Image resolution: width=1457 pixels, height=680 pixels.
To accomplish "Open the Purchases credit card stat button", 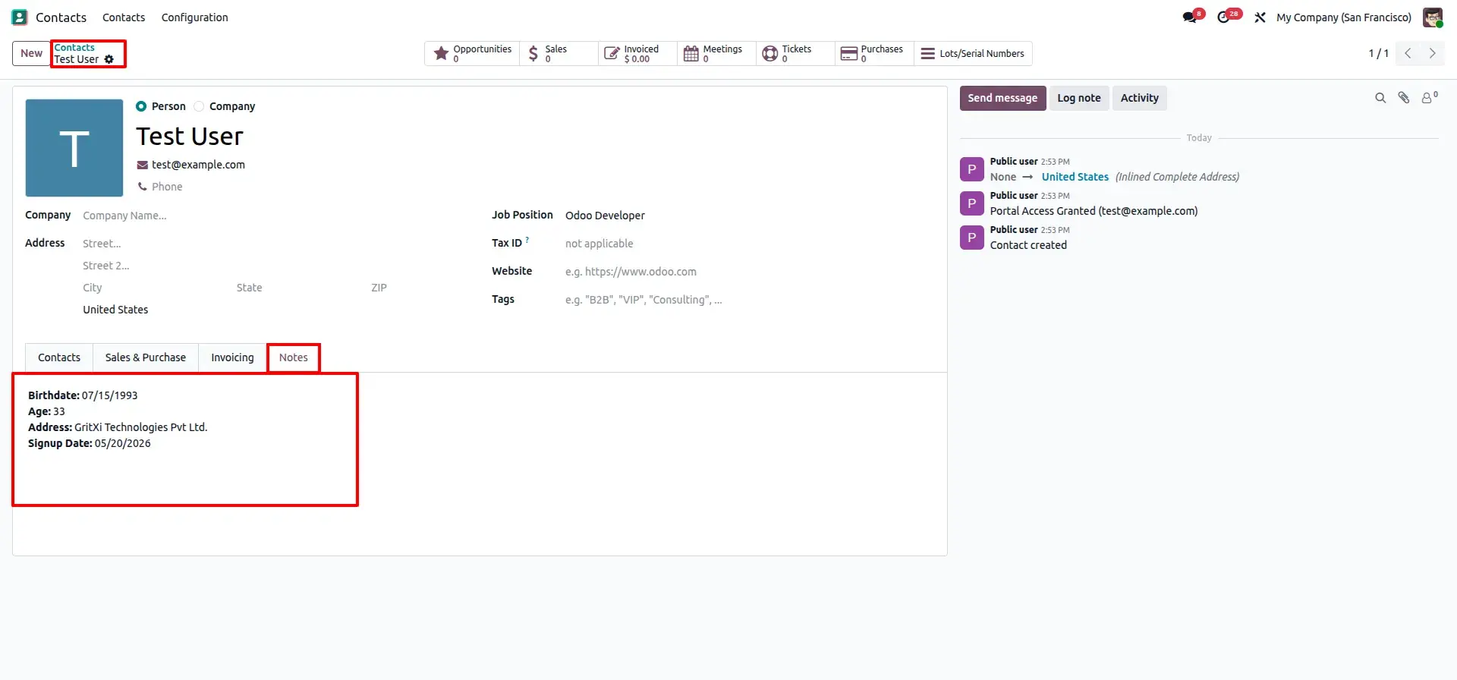I will (874, 53).
